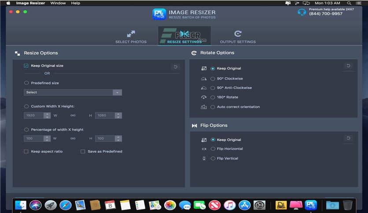
Task: Select Flip Horizontal option
Action: tap(213, 149)
